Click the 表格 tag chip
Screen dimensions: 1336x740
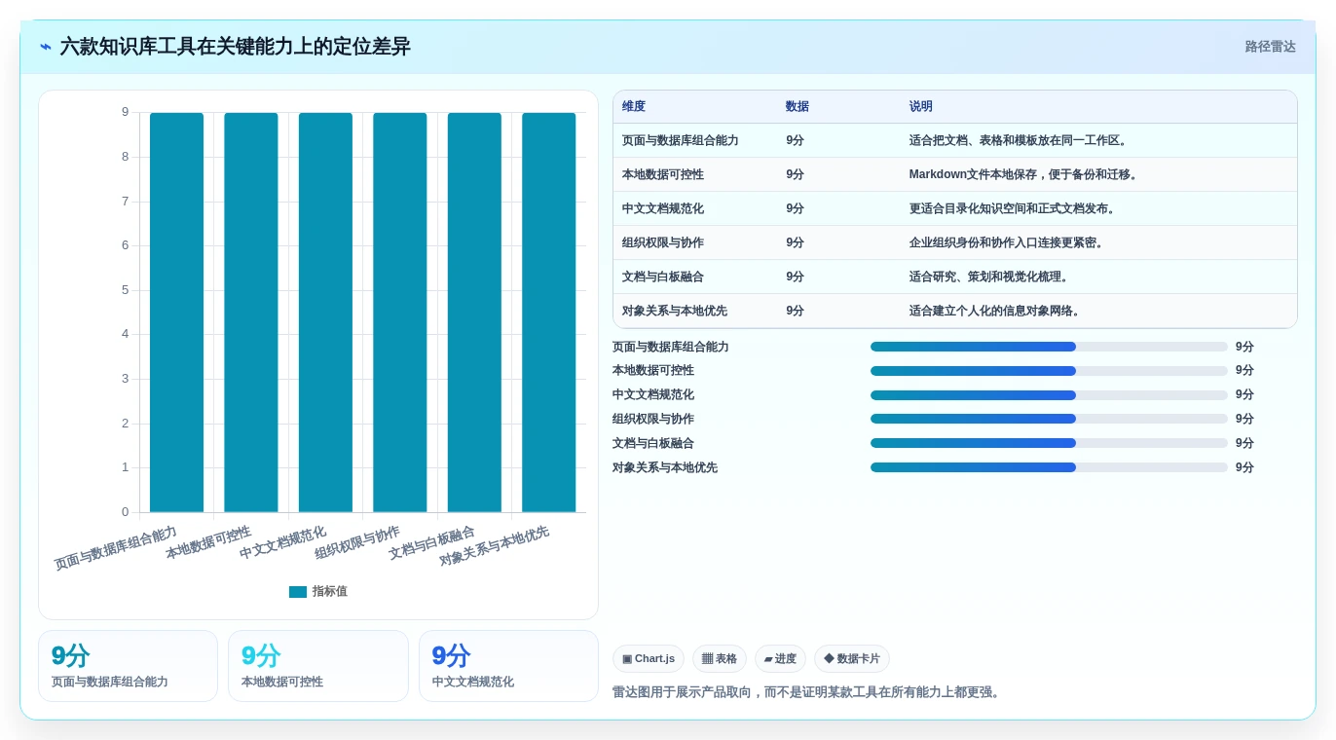point(720,659)
